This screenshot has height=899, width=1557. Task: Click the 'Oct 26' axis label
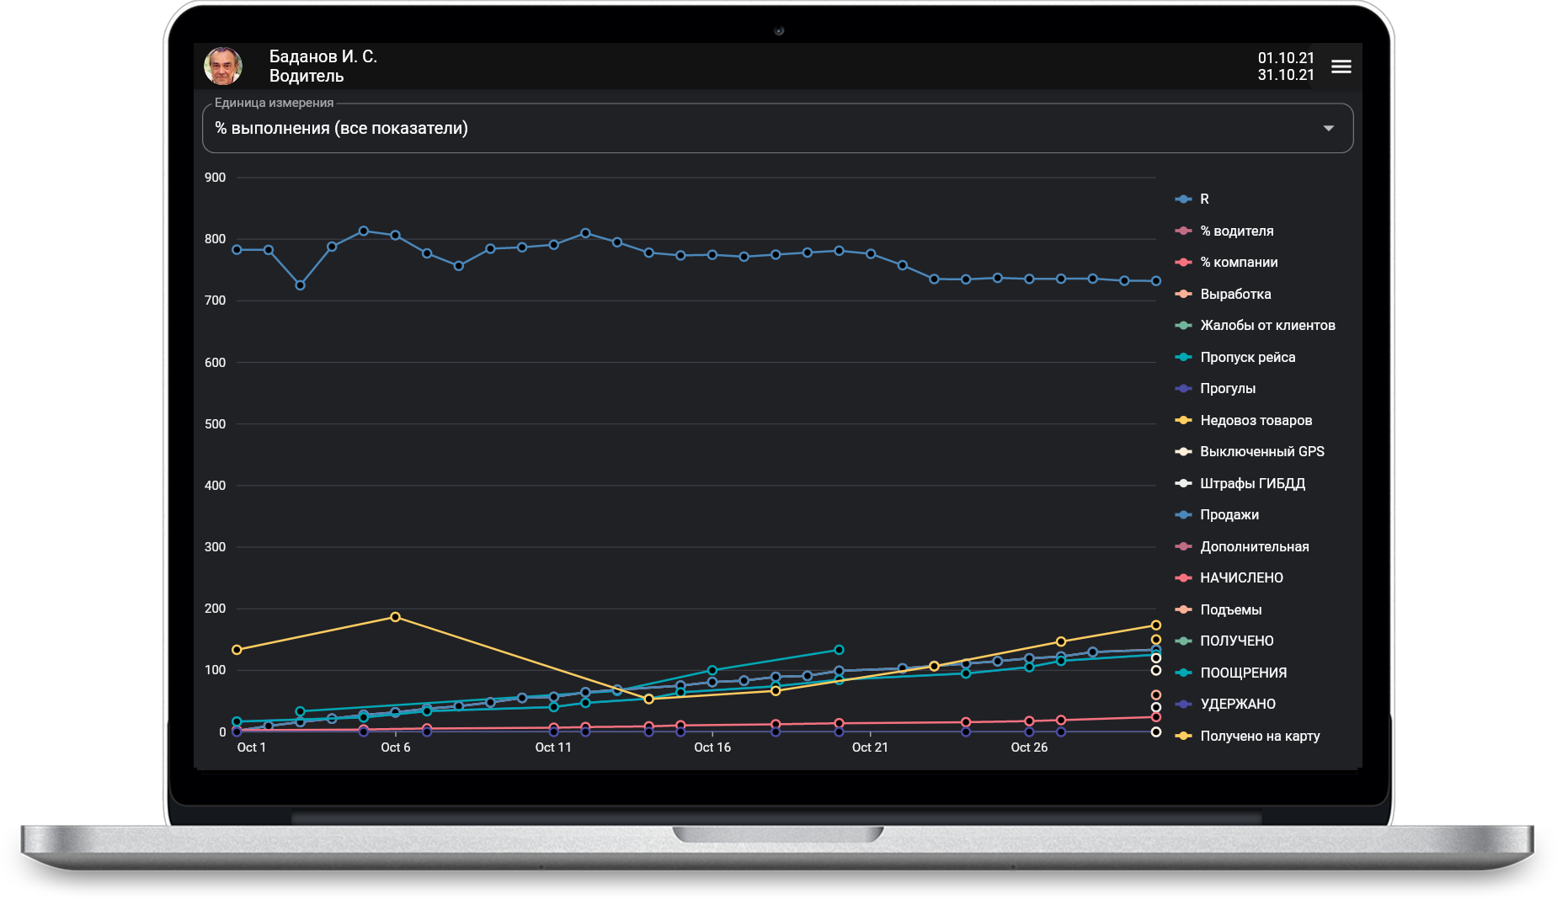[1029, 747]
